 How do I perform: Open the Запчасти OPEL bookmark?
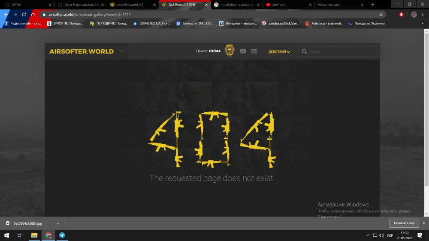(x=195, y=24)
